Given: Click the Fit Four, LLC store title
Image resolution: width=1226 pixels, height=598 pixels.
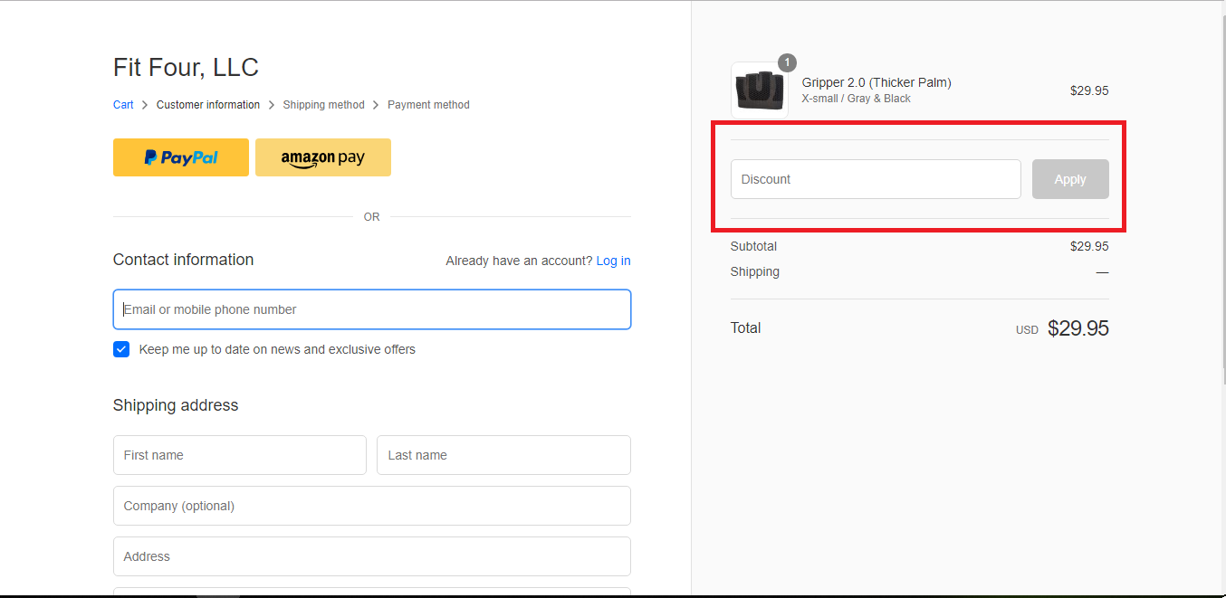Looking at the screenshot, I should tap(186, 67).
